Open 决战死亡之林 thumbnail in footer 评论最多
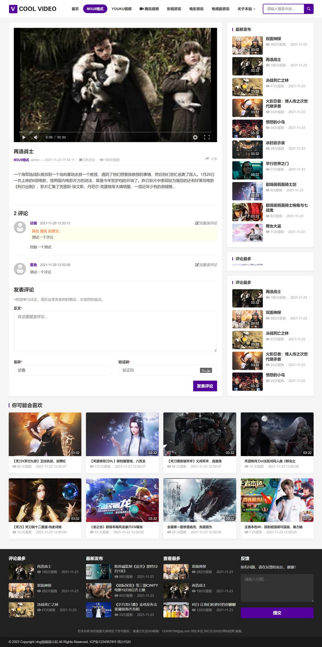 pos(21,609)
